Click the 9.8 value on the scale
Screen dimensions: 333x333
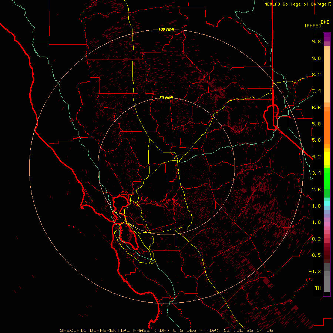tap(316, 41)
